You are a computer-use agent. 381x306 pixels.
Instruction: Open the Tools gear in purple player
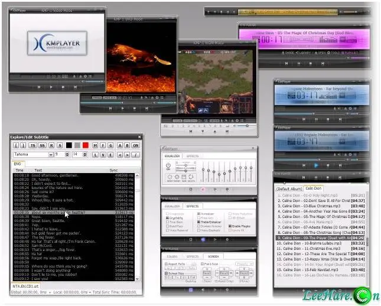point(328,53)
